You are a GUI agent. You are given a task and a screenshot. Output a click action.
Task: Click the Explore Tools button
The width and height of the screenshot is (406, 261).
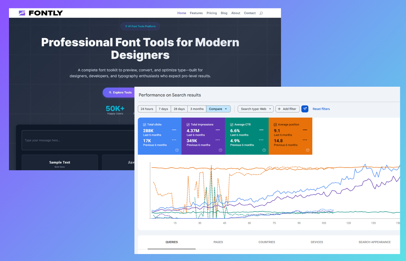tap(119, 93)
